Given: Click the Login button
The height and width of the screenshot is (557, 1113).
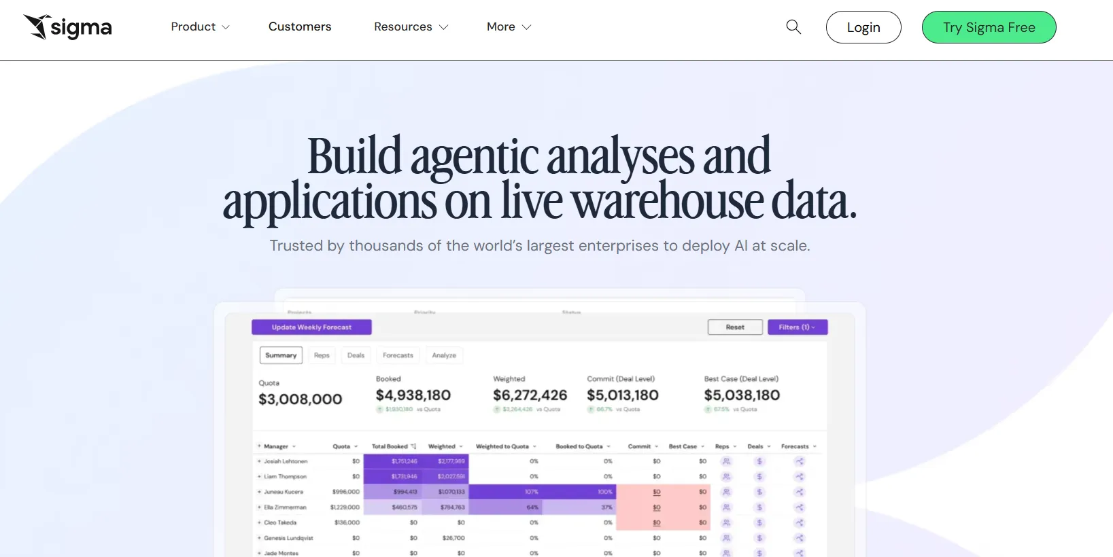Looking at the screenshot, I should (x=863, y=27).
